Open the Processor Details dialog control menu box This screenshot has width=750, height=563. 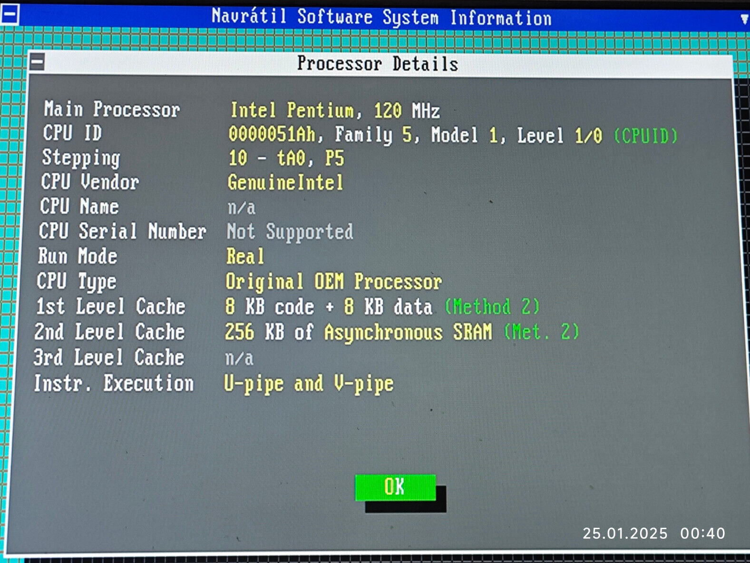click(x=37, y=61)
